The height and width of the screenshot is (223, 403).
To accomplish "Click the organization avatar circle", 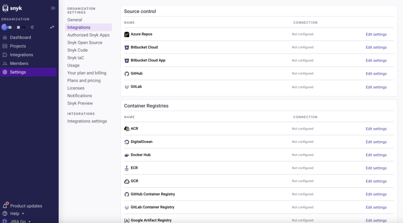I will click(x=4, y=27).
